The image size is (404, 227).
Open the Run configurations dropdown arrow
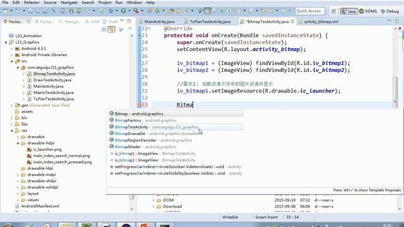[x=129, y=11]
